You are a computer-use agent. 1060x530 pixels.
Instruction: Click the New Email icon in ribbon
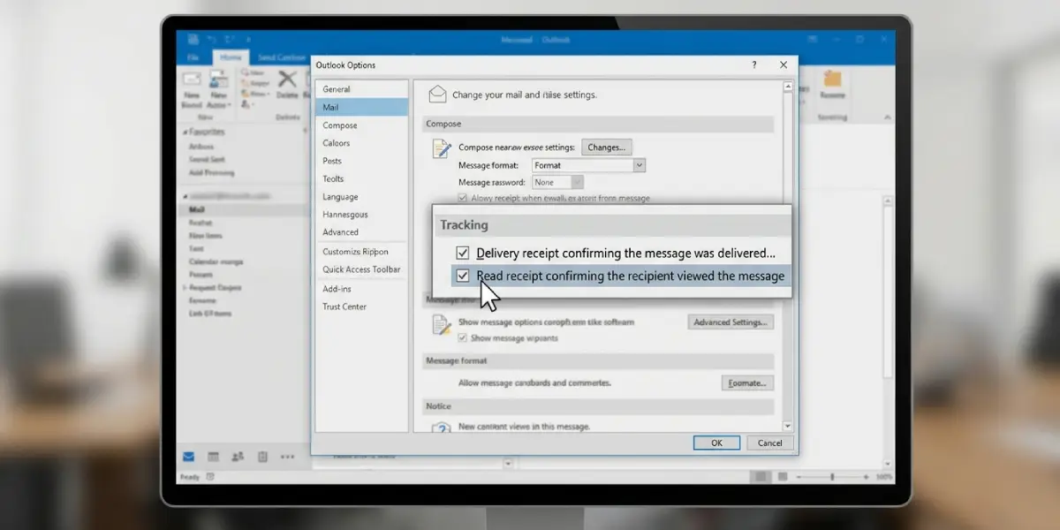[192, 80]
